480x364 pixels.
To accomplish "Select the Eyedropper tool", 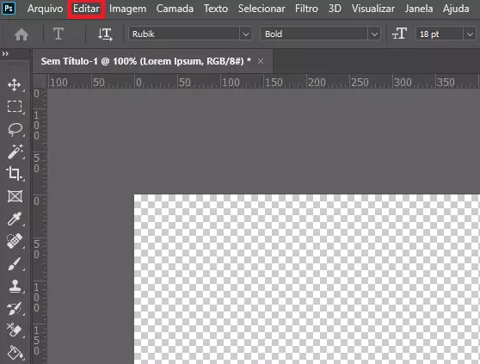I will click(x=15, y=219).
